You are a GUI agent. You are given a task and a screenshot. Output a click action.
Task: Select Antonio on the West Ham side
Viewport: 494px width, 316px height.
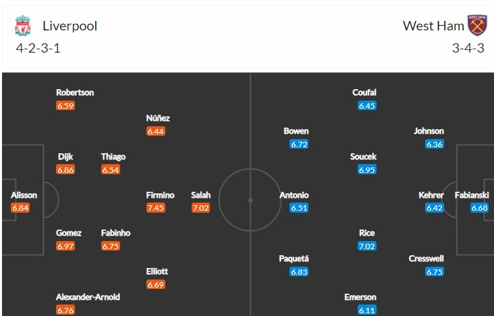(x=294, y=195)
